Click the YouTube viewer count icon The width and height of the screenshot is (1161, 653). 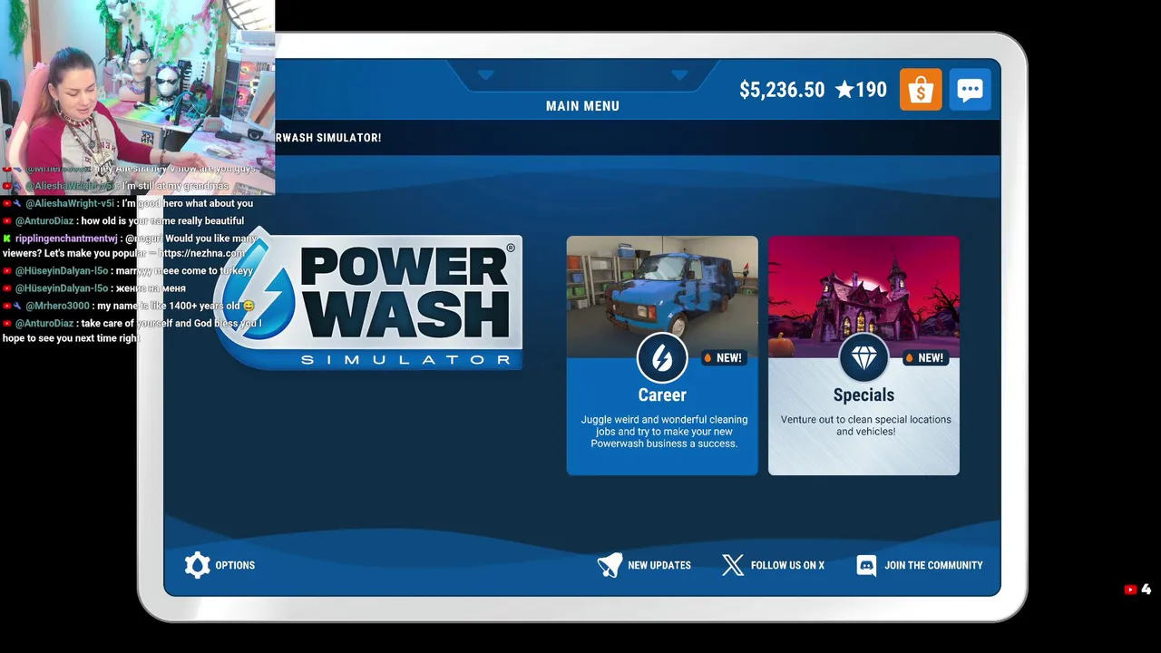tap(1130, 590)
